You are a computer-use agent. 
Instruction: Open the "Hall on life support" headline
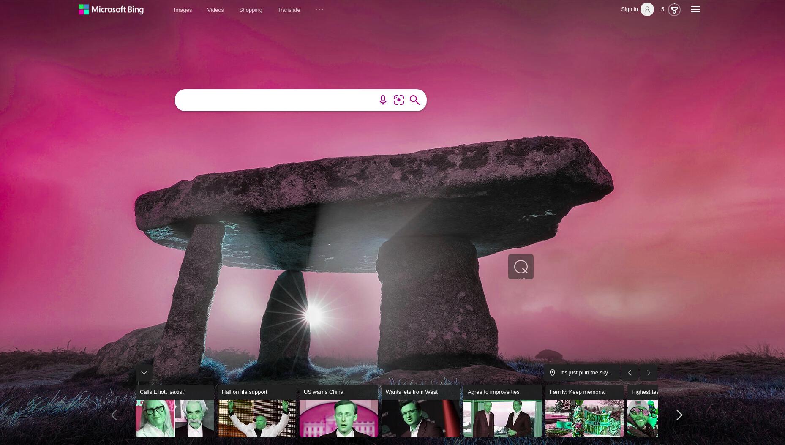pos(245,392)
